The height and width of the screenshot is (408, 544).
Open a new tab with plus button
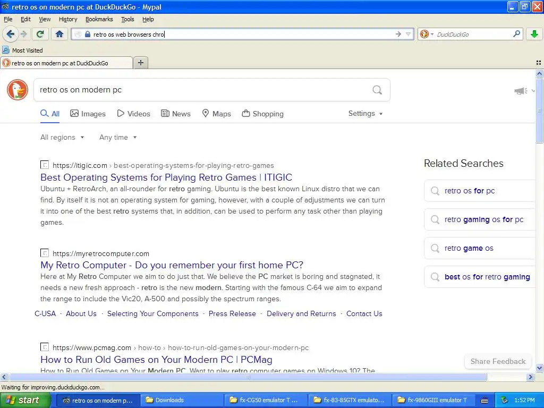tap(140, 63)
